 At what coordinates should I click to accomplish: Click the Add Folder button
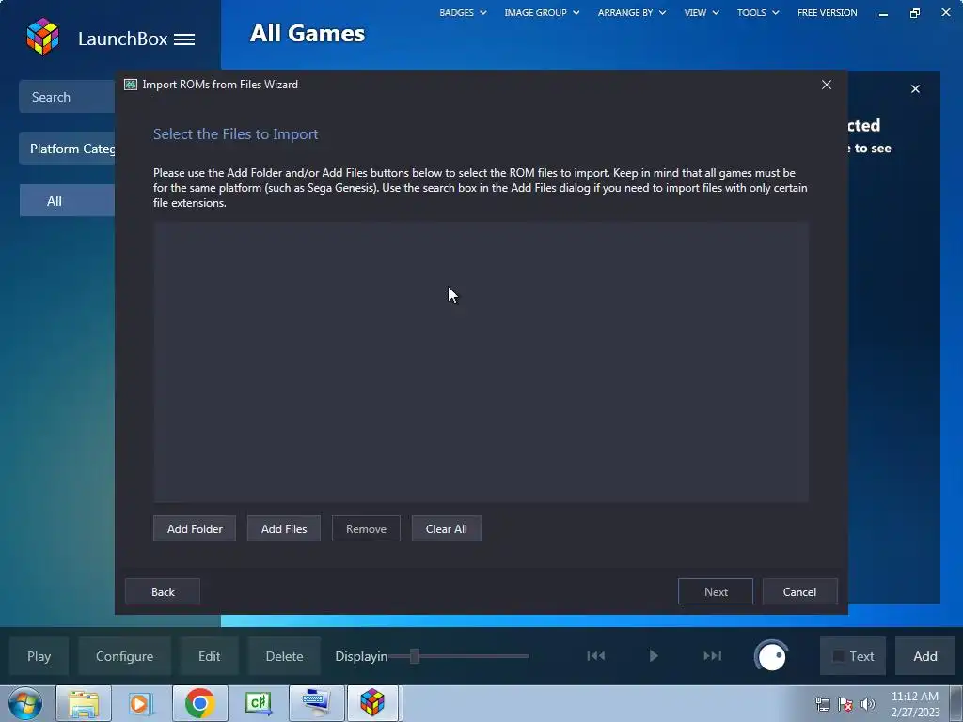pos(195,528)
